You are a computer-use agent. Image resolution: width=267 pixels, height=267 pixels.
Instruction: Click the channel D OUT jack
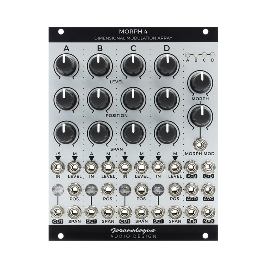tap(158, 212)
